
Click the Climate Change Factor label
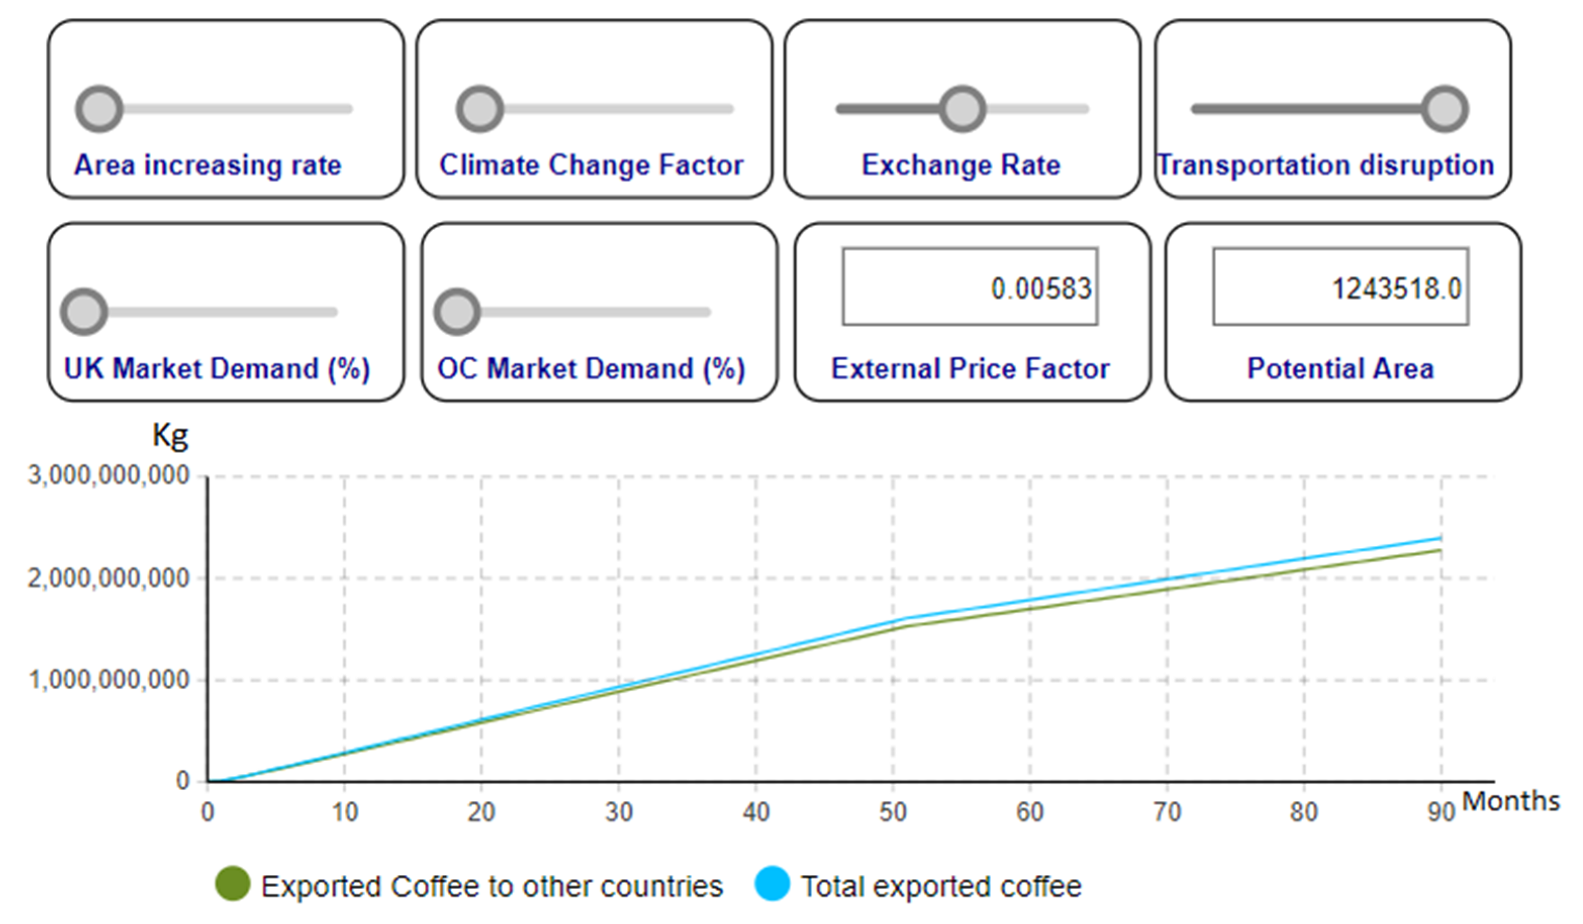[x=591, y=165]
